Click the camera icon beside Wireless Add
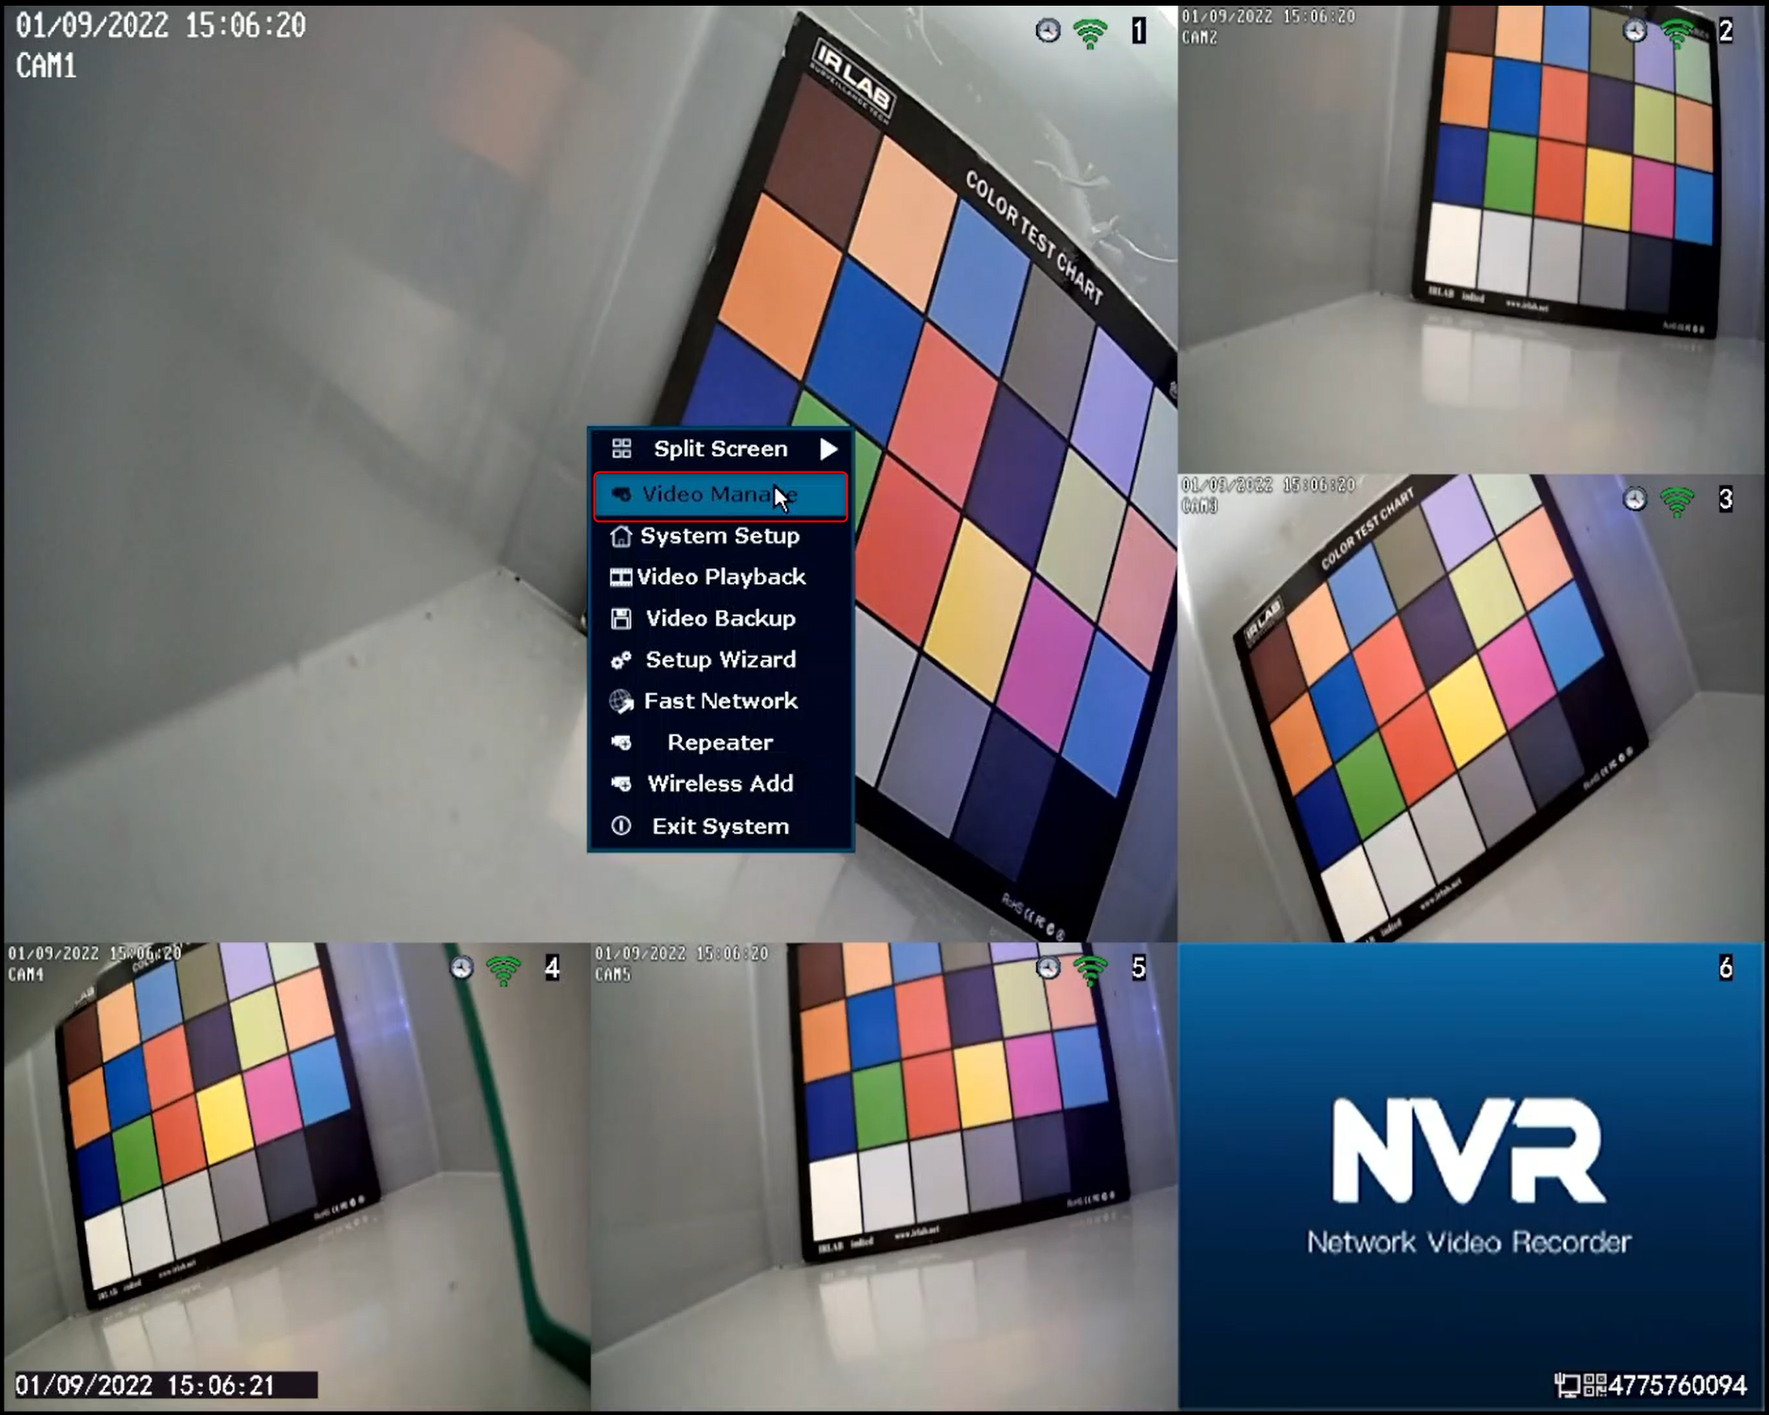The width and height of the screenshot is (1769, 1415). pyautogui.click(x=621, y=784)
